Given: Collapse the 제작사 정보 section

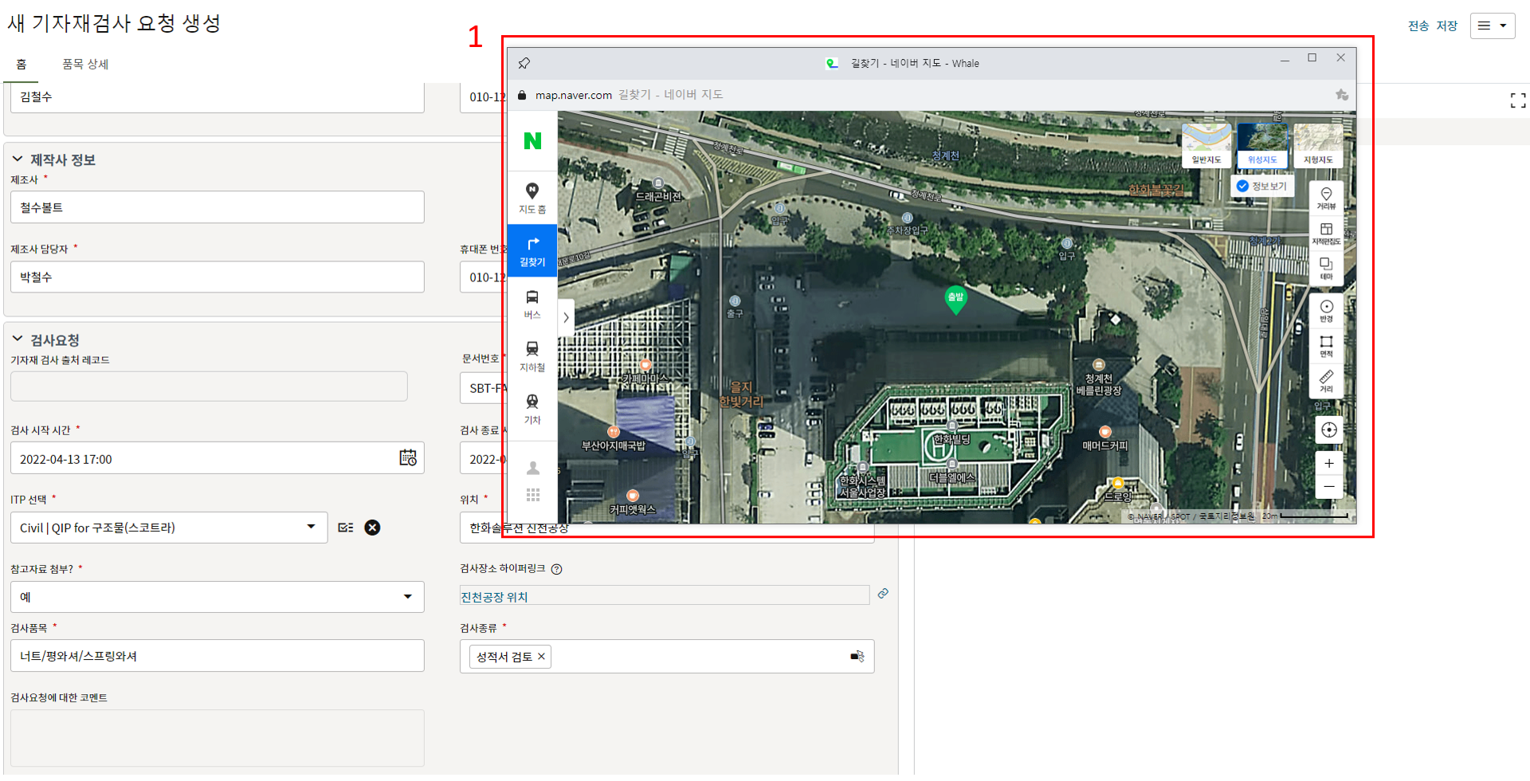Looking at the screenshot, I should tap(18, 159).
